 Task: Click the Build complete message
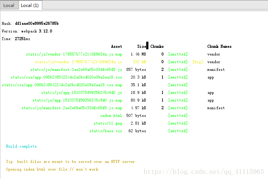coord(22,146)
